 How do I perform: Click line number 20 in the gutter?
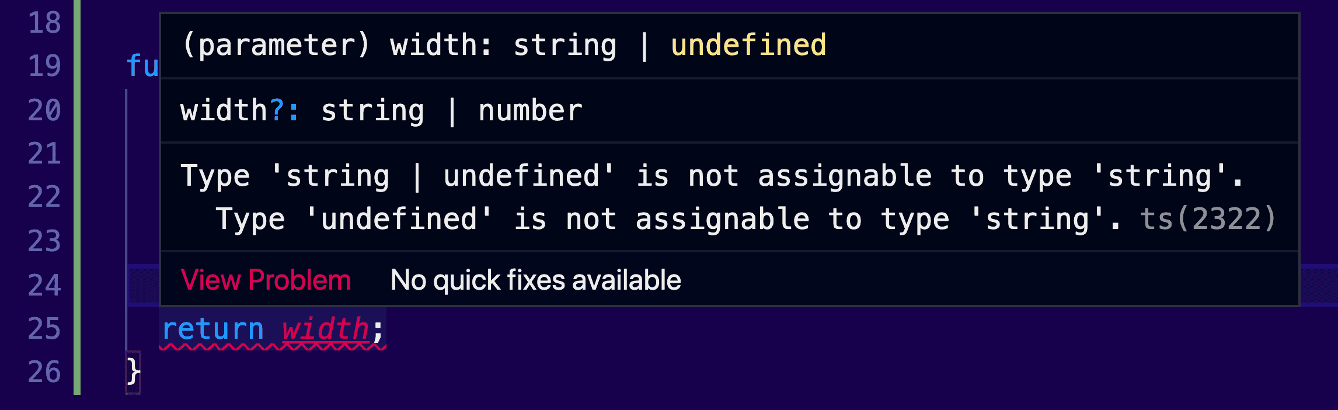coord(44,110)
